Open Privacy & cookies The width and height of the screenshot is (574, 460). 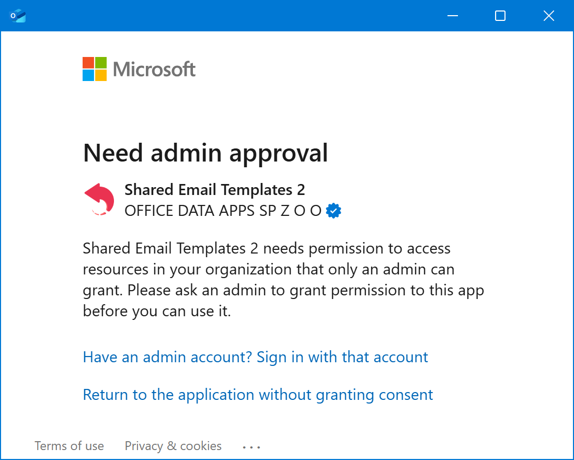173,446
